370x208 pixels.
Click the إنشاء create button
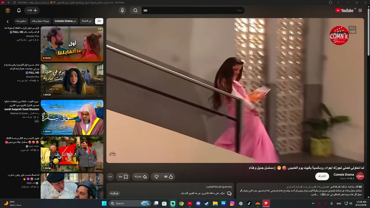[x=32, y=10]
